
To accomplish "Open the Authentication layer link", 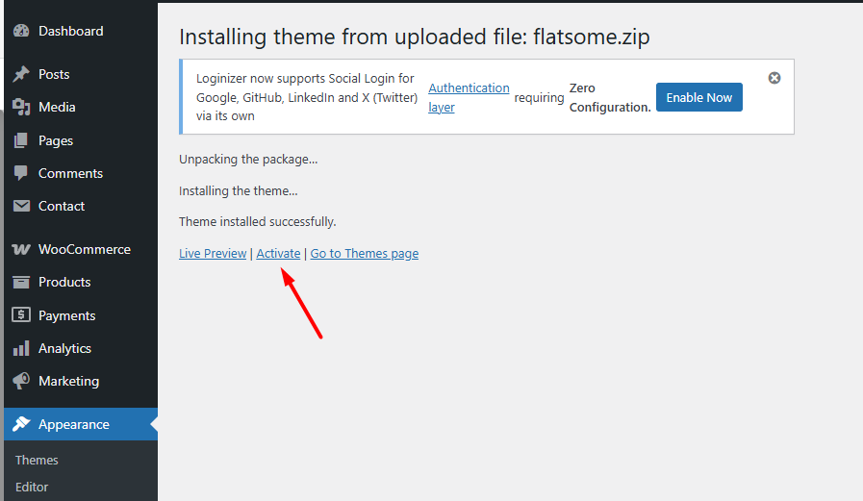I will tap(469, 97).
